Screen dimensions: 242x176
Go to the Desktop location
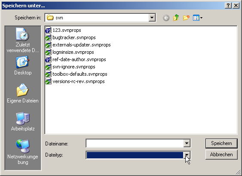click(x=23, y=66)
